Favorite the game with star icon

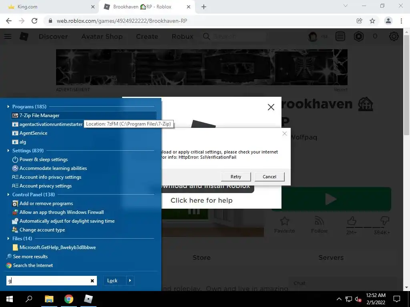(285, 225)
